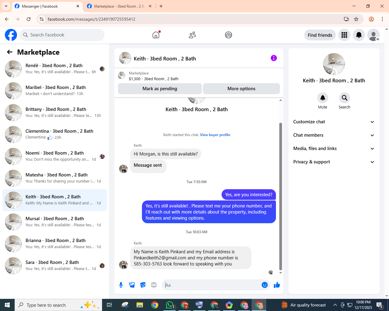The image size is (389, 311).
Task: Expand the Chat members section
Action: (x=334, y=135)
